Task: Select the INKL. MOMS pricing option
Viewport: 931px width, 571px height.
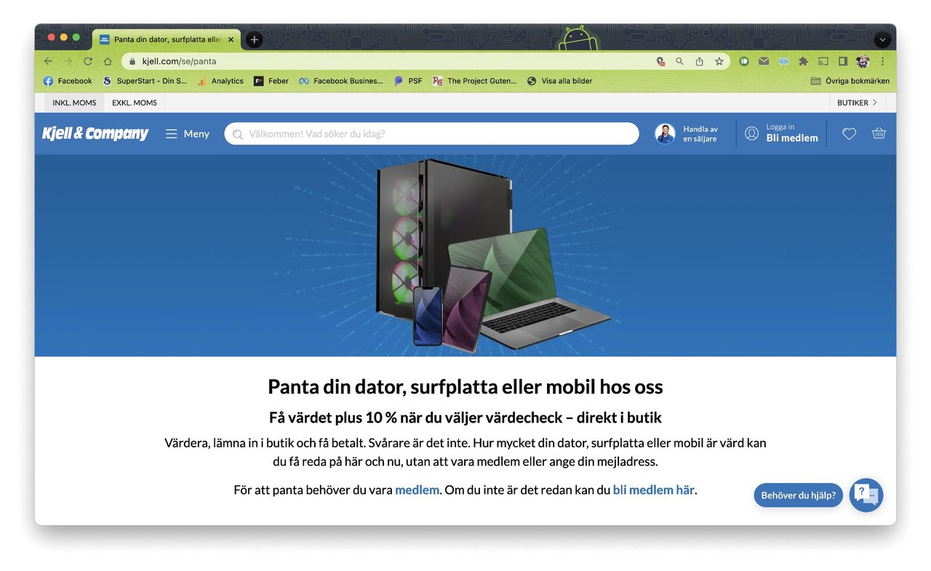Action: click(73, 103)
